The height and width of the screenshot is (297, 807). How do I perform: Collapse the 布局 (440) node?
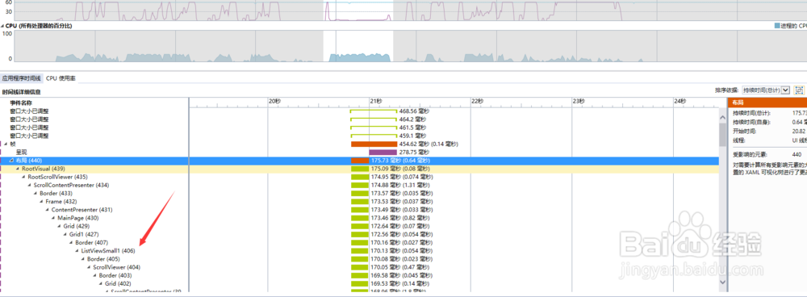click(12, 161)
